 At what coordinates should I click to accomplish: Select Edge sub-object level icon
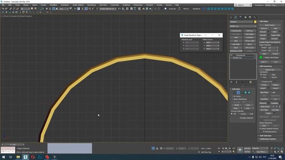click(x=238, y=92)
